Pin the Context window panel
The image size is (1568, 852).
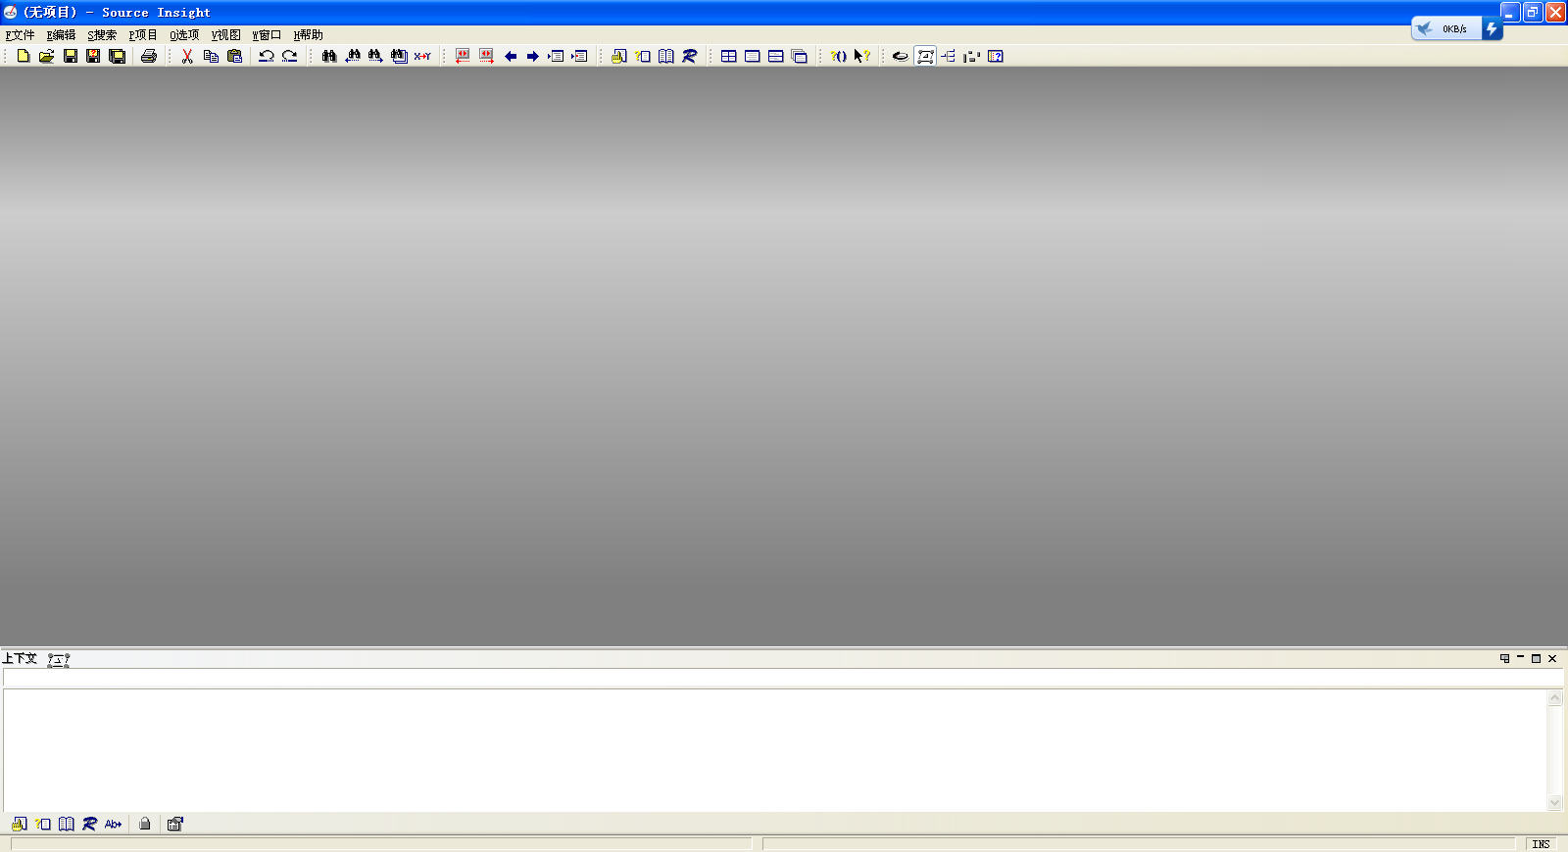click(x=1505, y=658)
